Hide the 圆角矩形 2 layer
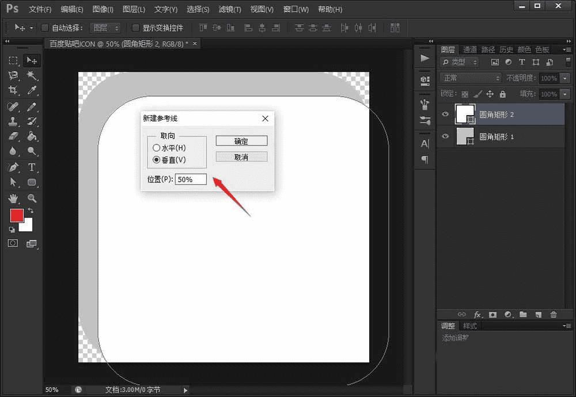The image size is (576, 397). (x=445, y=114)
